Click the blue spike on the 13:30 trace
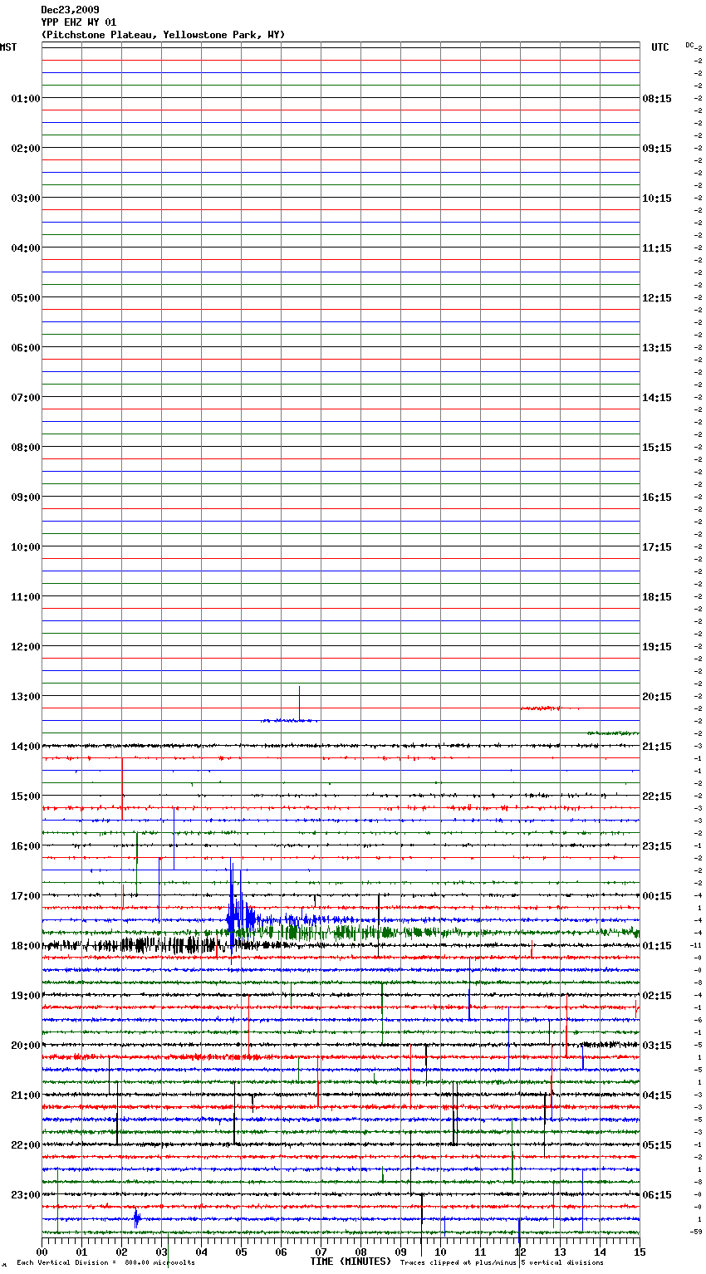 (299, 703)
